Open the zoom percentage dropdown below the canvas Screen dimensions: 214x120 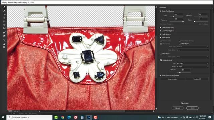pos(21,111)
